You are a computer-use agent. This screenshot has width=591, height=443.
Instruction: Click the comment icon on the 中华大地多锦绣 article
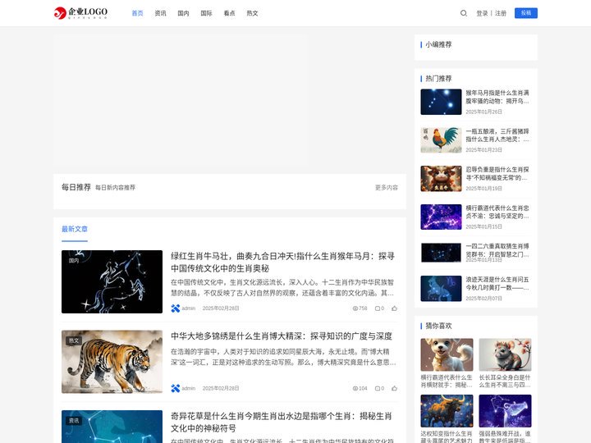click(x=378, y=388)
